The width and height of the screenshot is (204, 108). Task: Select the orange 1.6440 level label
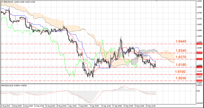pyautogui.click(x=181, y=41)
